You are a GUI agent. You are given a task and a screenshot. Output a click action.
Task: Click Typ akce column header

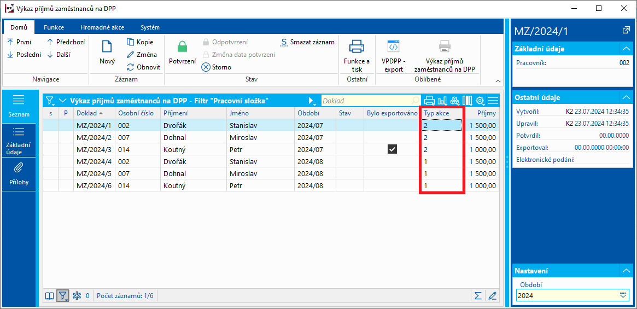point(442,113)
